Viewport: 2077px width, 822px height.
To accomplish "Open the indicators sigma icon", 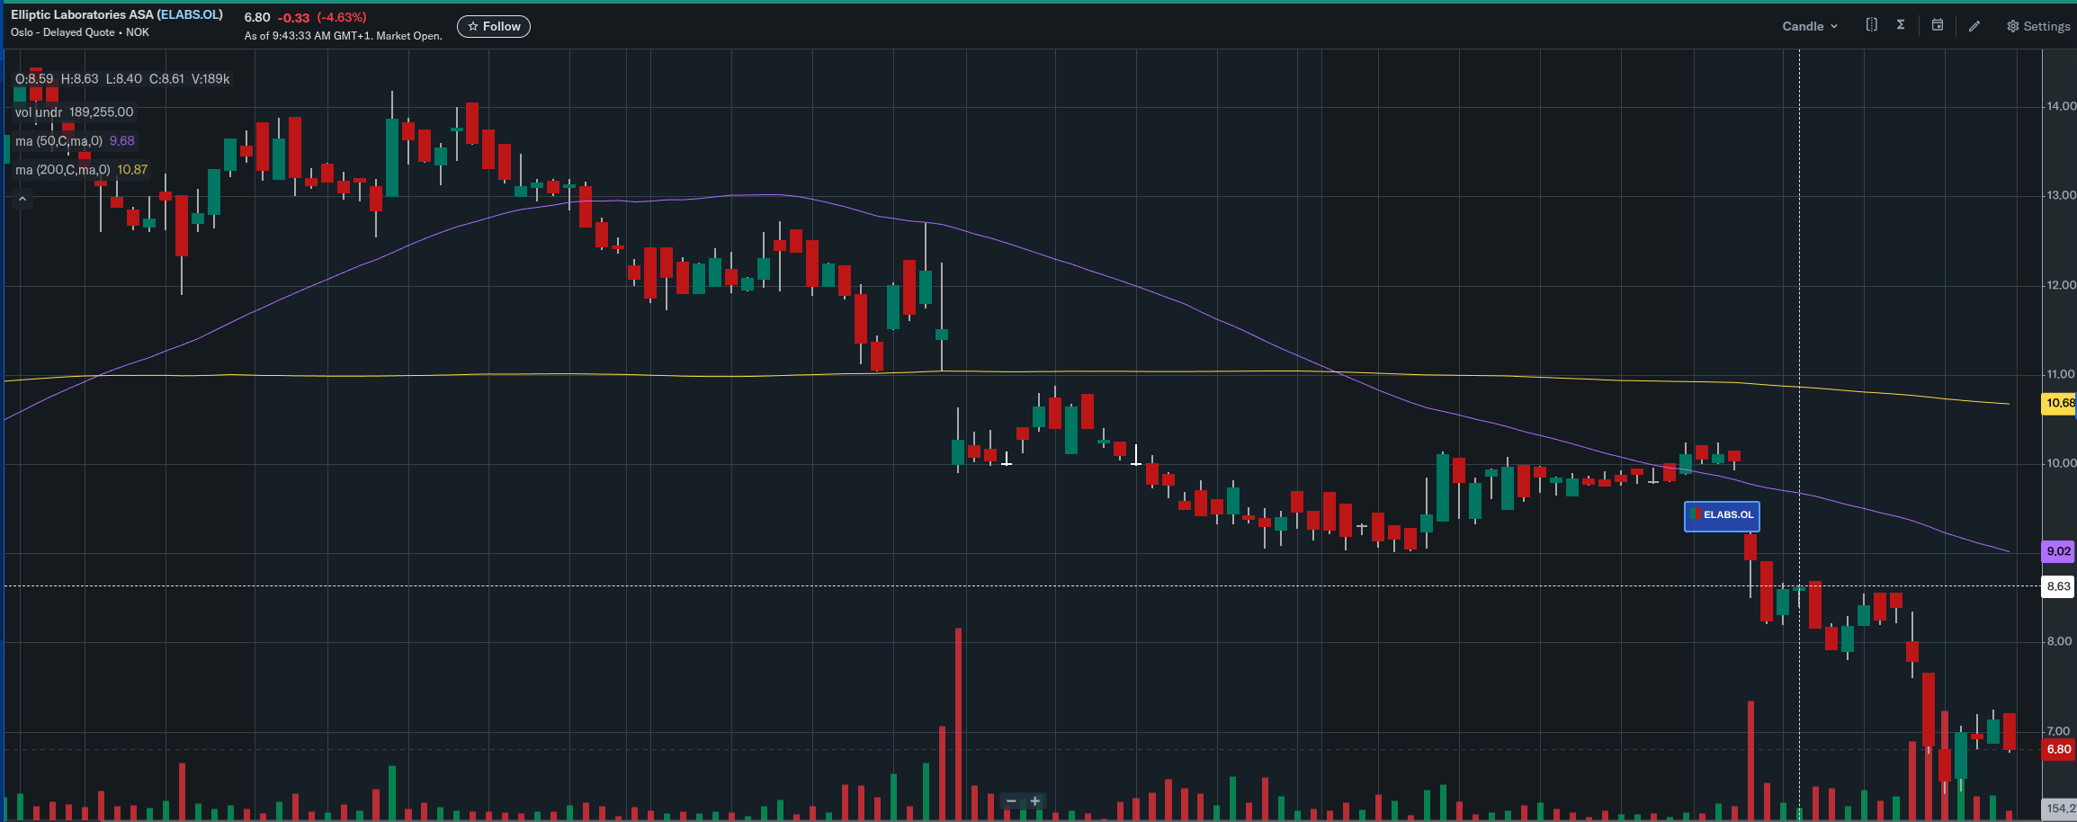I will [x=1901, y=25].
